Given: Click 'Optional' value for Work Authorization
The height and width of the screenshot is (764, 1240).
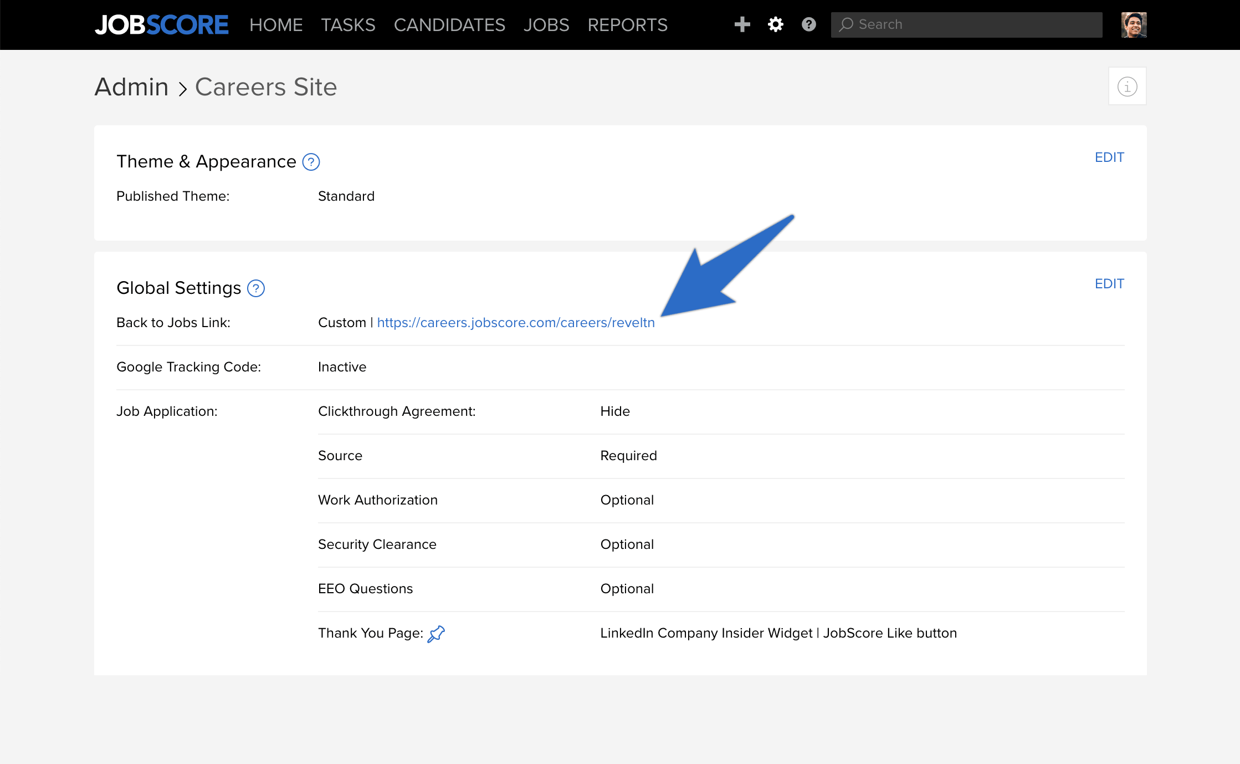Looking at the screenshot, I should [627, 500].
